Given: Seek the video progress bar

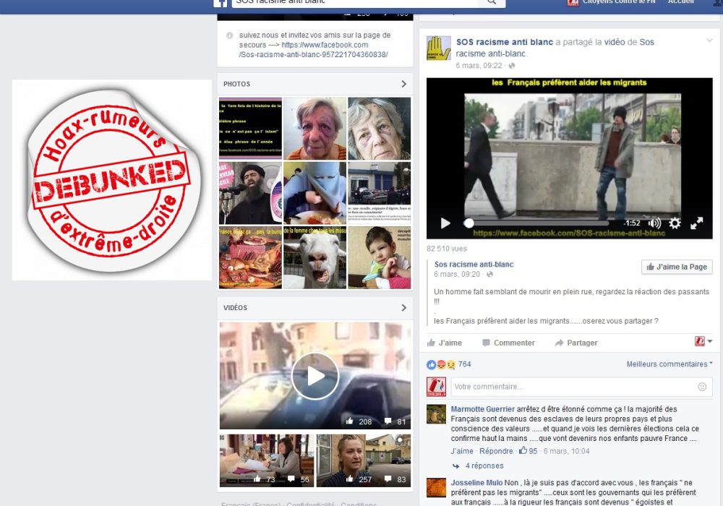Looking at the screenshot, I should (x=536, y=223).
